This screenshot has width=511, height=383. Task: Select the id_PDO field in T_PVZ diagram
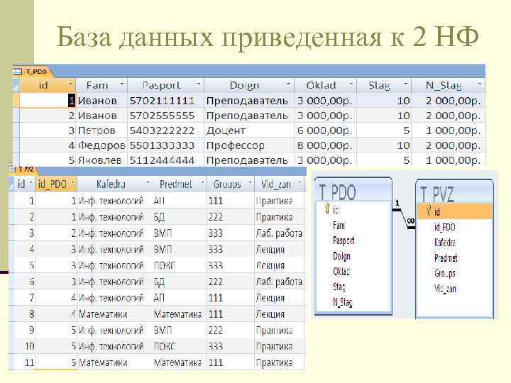445,227
